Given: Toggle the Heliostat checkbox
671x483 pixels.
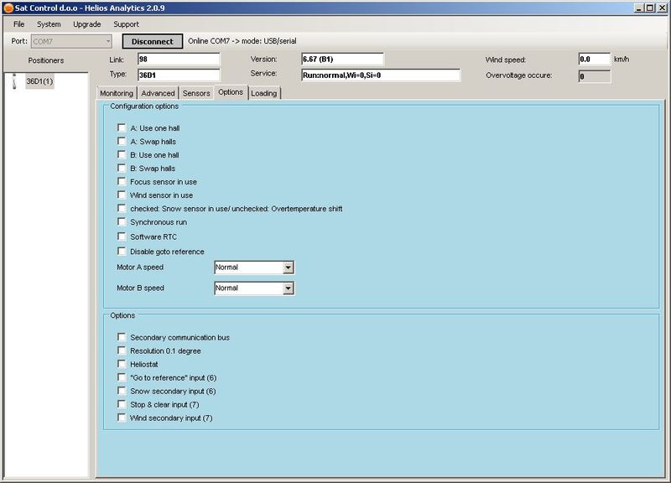Looking at the screenshot, I should (x=122, y=364).
